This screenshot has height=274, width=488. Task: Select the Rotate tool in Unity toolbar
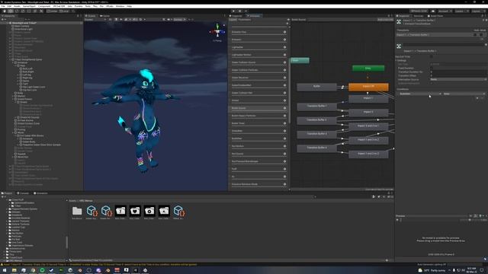(17, 11)
